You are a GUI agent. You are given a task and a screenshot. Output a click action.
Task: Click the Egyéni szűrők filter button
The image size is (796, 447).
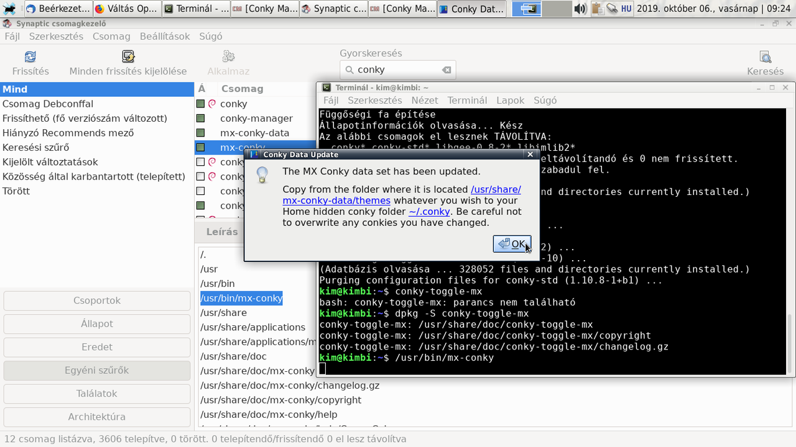(97, 370)
